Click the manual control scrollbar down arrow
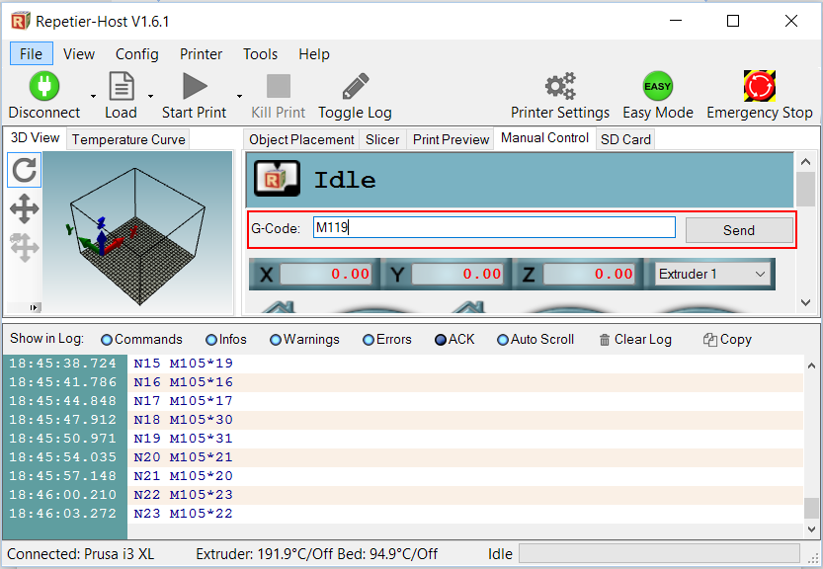Screen dimensions: 823x569 click(805, 302)
